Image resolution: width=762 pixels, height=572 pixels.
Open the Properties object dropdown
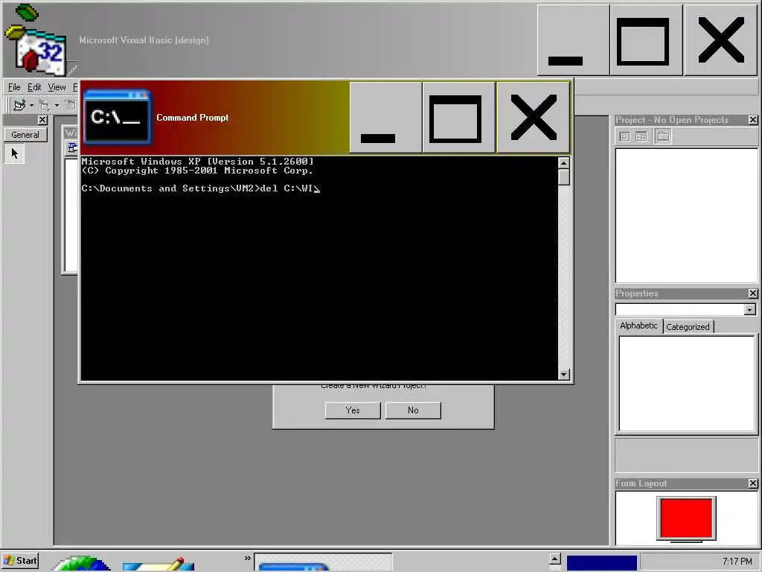(x=750, y=309)
